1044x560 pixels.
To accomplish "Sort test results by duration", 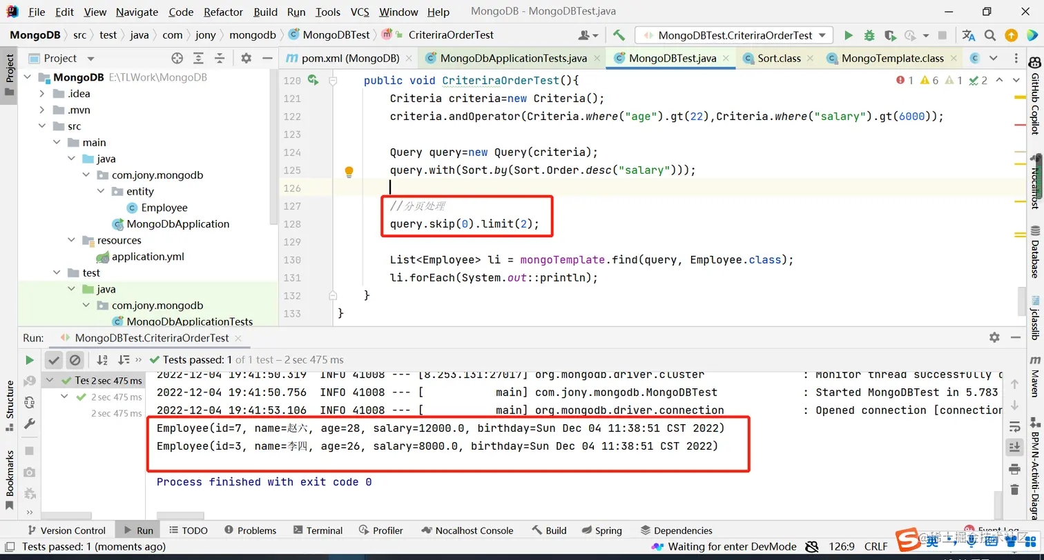I will click(124, 360).
